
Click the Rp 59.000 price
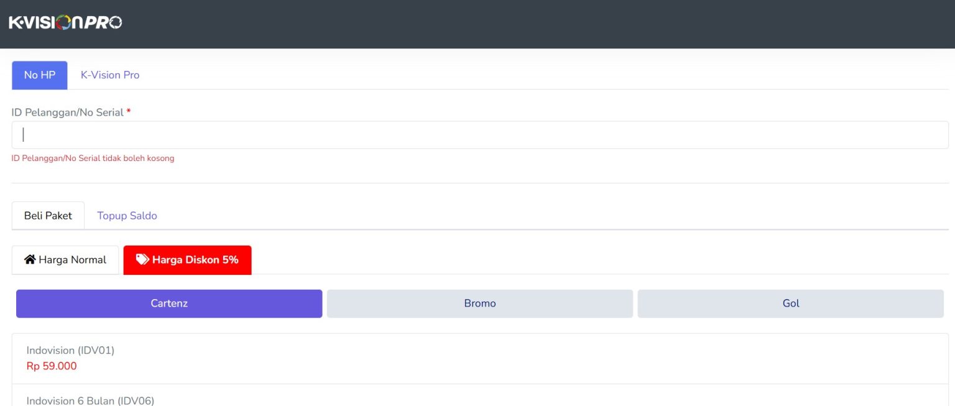click(x=52, y=366)
